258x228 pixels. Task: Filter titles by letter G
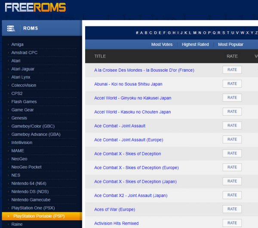169,33
